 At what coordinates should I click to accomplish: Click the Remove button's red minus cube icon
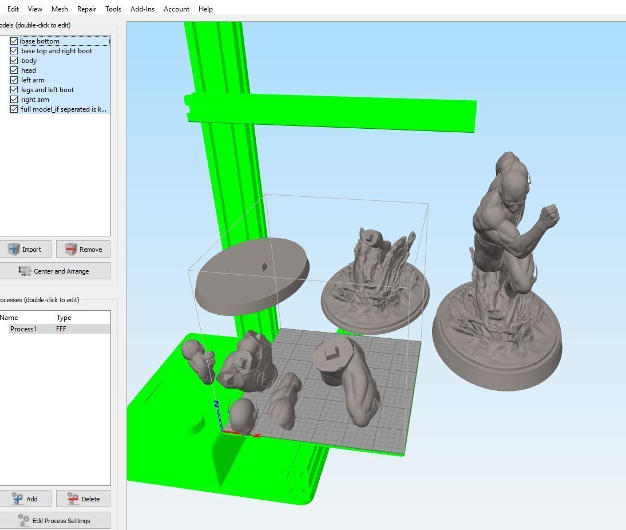70,249
